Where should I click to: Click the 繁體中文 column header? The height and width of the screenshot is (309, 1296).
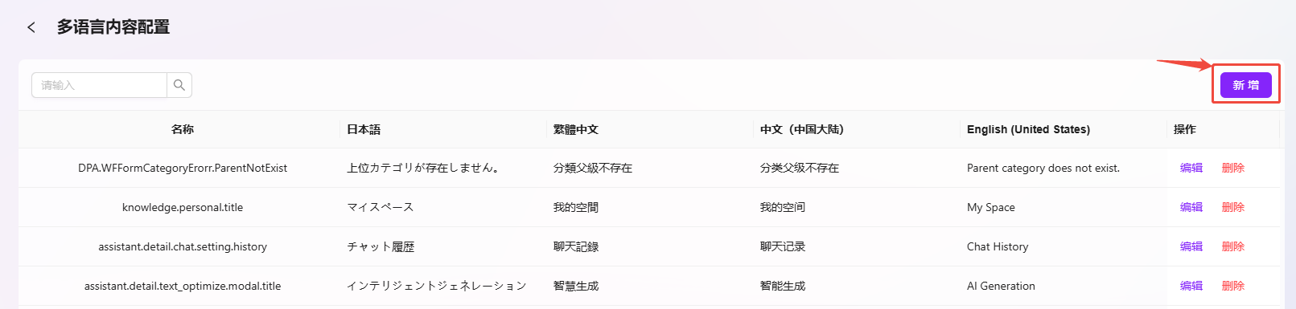point(576,129)
